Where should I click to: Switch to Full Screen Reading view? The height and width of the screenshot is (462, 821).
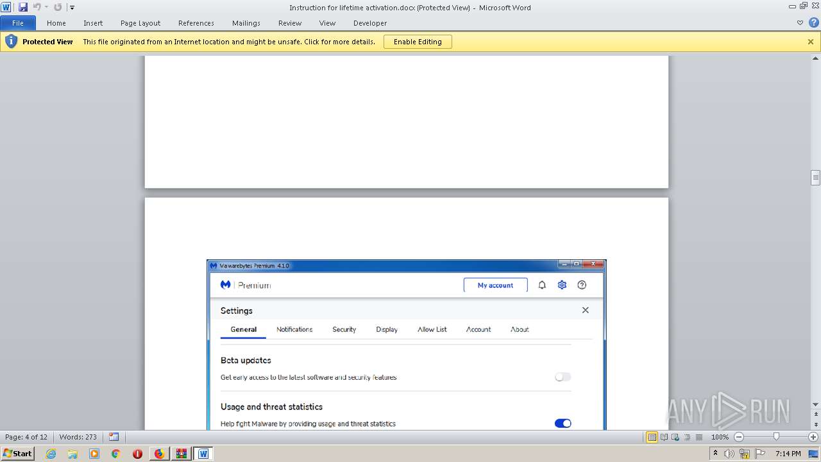coord(664,437)
